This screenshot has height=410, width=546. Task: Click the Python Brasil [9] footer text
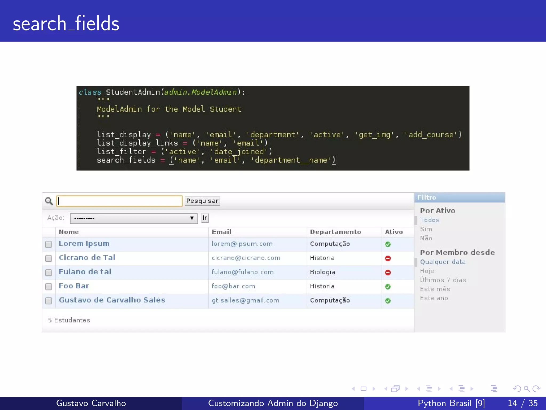tap(451, 403)
